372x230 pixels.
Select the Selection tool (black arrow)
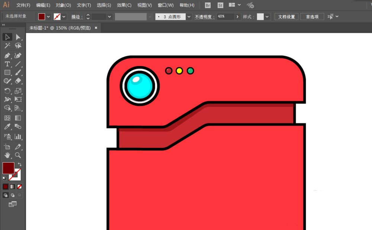pyautogui.click(x=7, y=37)
